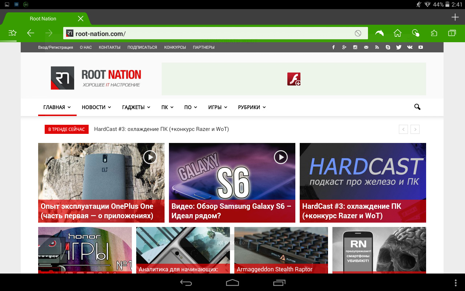Open the bookmarks star icon in toolbar
This screenshot has width=465, height=291.
tap(13, 33)
